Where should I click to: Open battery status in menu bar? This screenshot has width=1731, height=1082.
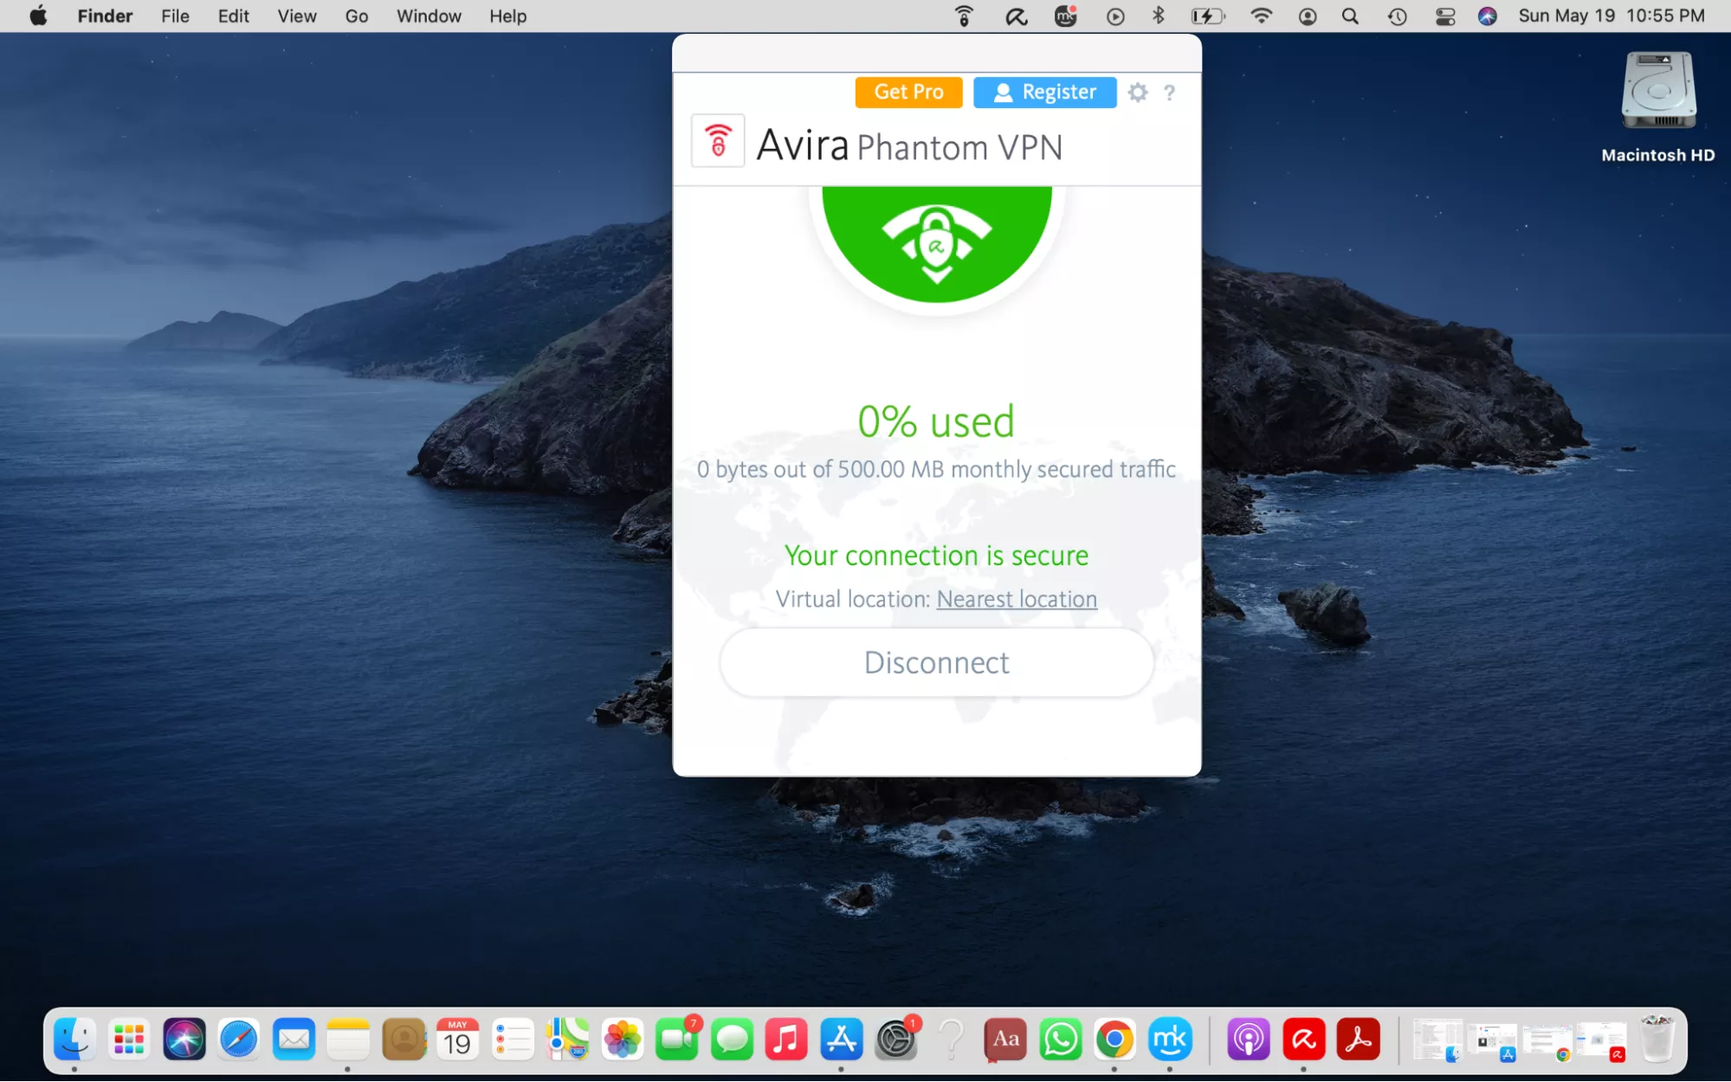pyautogui.click(x=1208, y=16)
